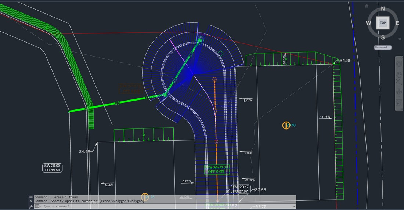Select the STA:20+27.38 station offset label
Viewport: 404px width, 210px height.
click(x=217, y=170)
